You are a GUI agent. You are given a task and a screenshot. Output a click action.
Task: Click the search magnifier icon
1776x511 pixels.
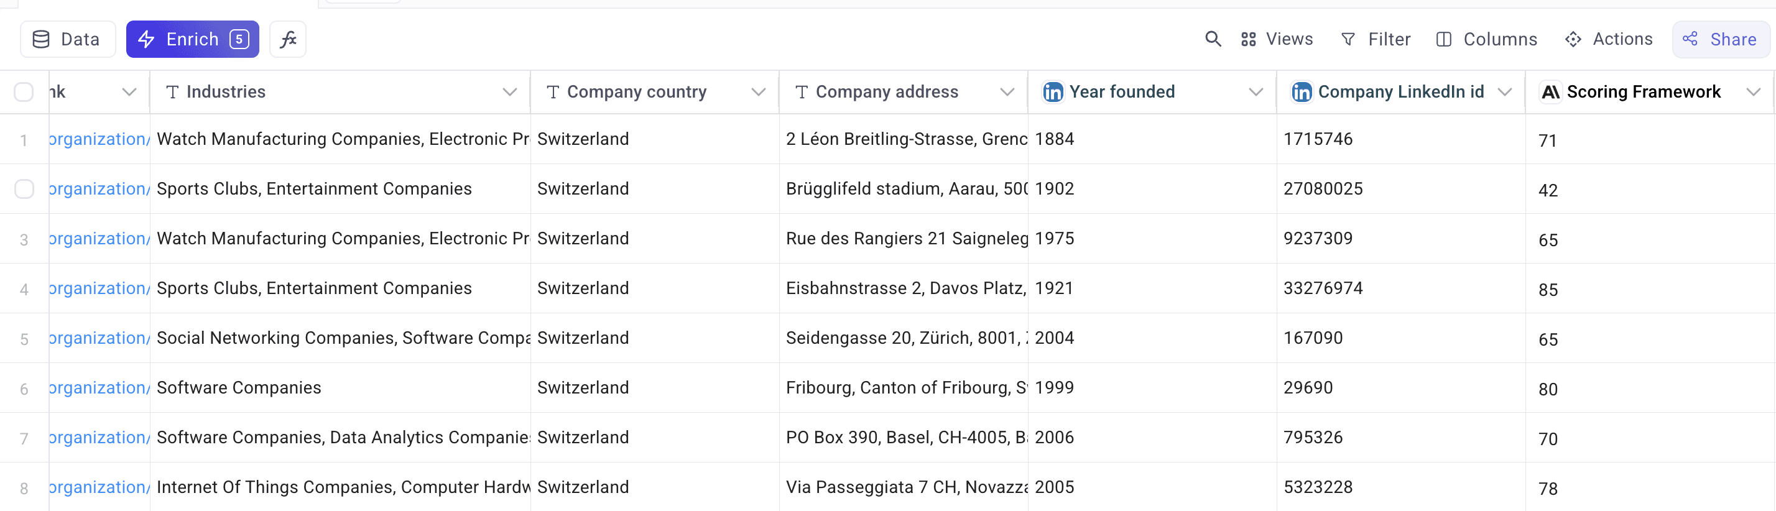coord(1213,39)
